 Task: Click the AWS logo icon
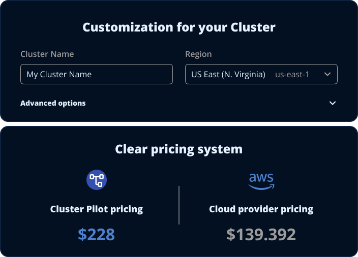tap(261, 181)
